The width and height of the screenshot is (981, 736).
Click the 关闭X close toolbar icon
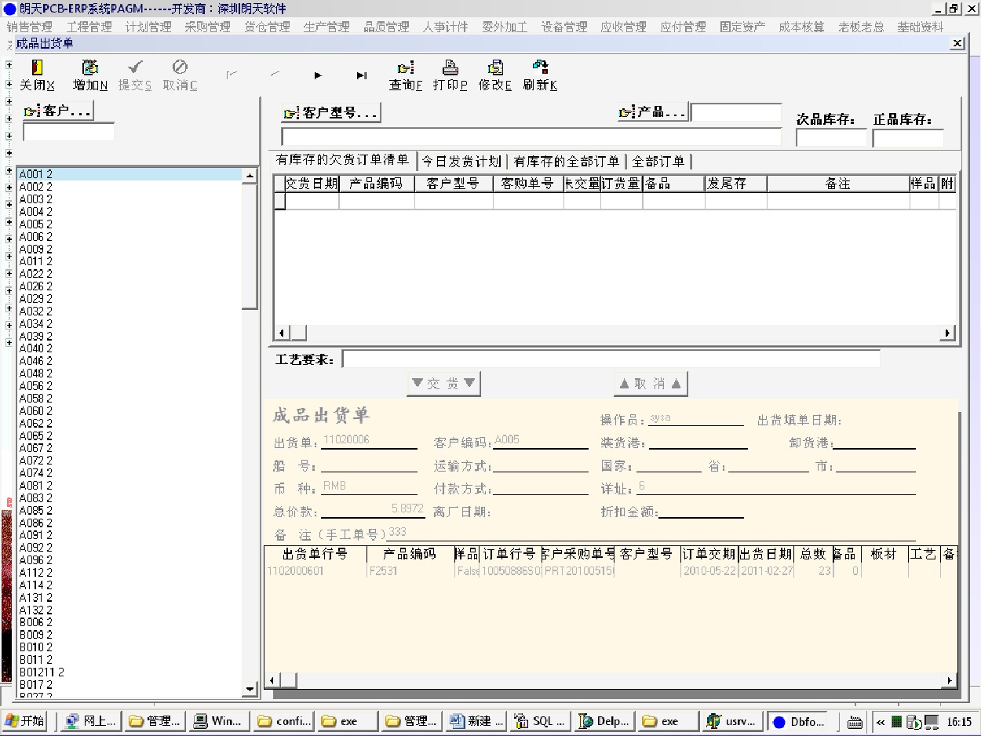pyautogui.click(x=37, y=76)
